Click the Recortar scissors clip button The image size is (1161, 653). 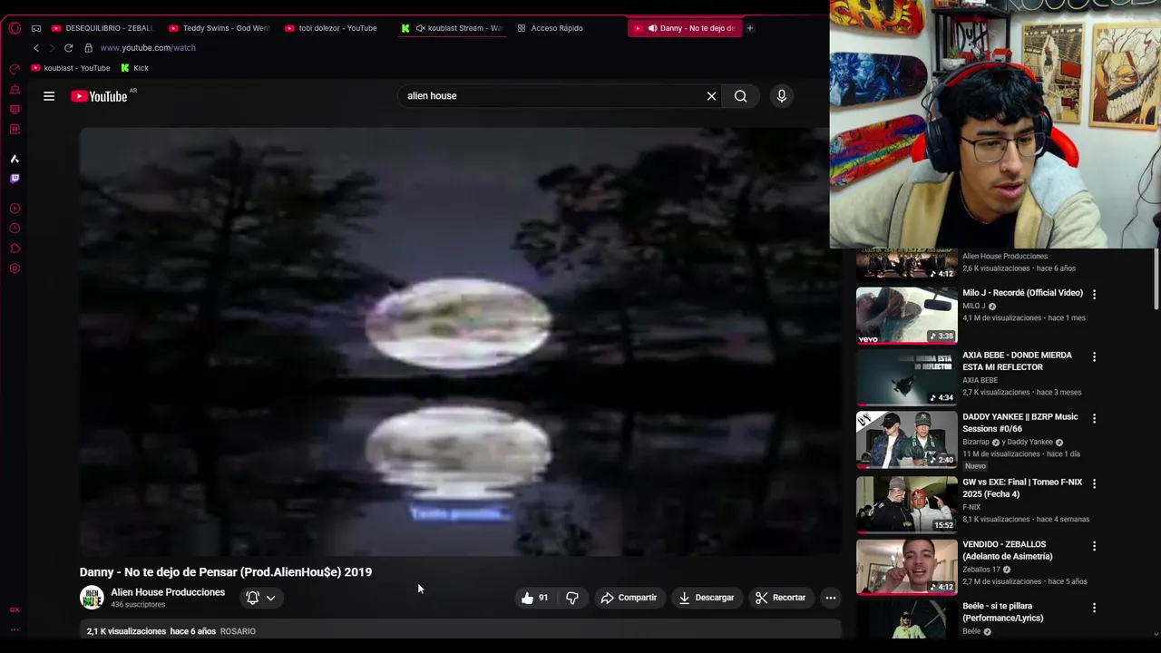(781, 598)
